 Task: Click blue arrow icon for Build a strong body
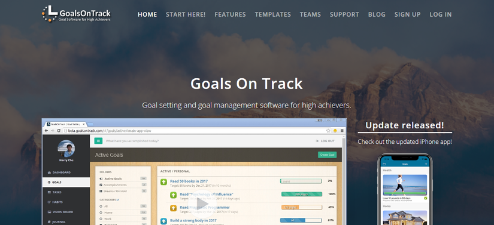[x=163, y=221]
